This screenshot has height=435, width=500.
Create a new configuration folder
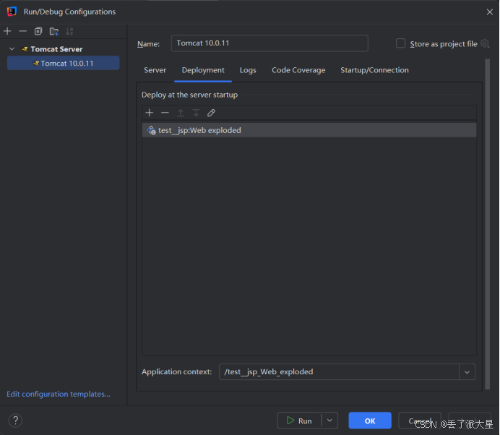(54, 31)
